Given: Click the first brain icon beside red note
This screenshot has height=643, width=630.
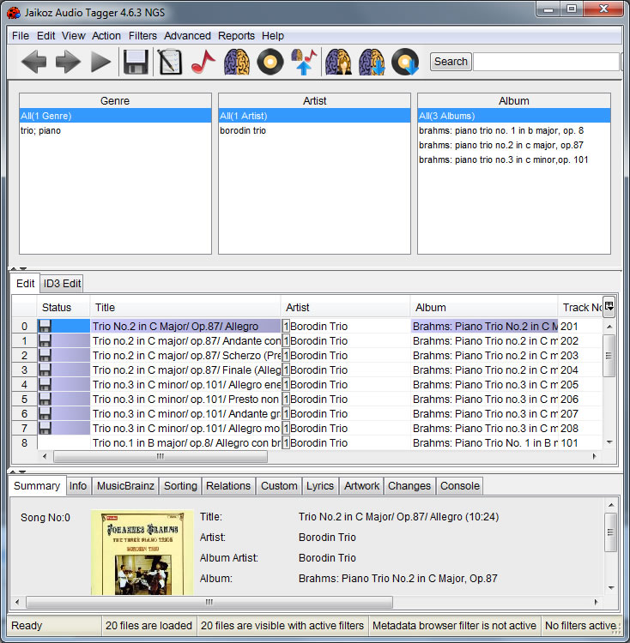Looking at the screenshot, I should pos(237,62).
